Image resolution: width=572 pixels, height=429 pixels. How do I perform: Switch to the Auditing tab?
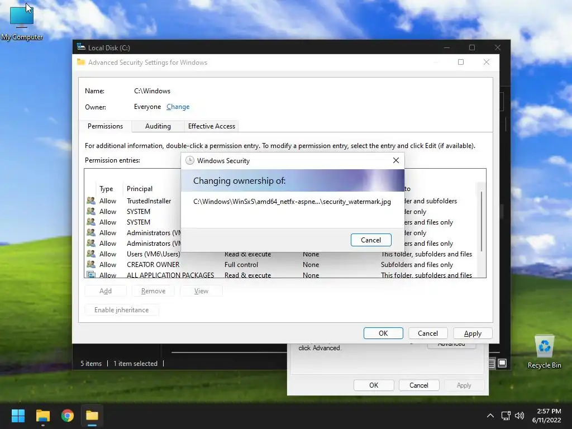(158, 126)
